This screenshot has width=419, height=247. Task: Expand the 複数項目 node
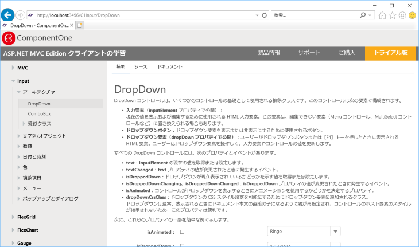coord(18,178)
